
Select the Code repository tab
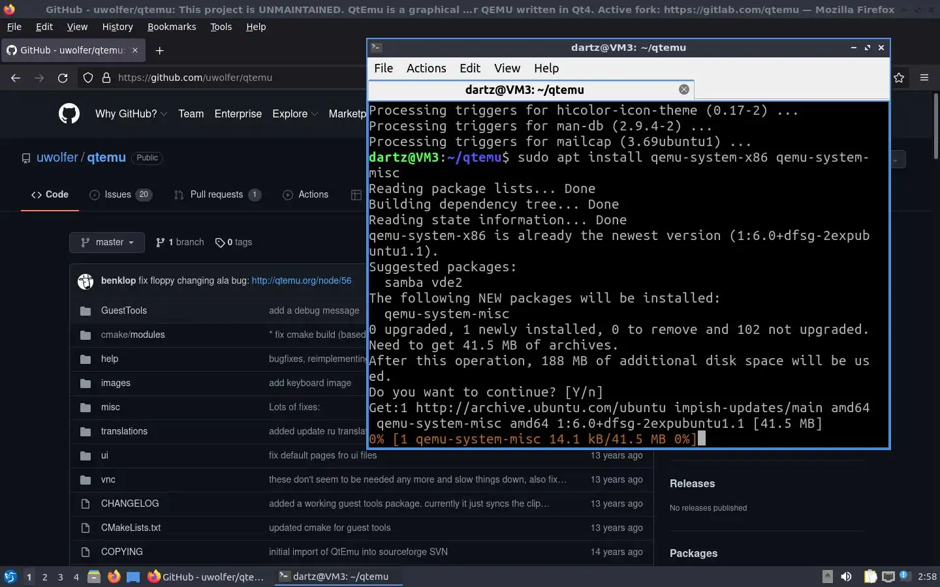50,194
